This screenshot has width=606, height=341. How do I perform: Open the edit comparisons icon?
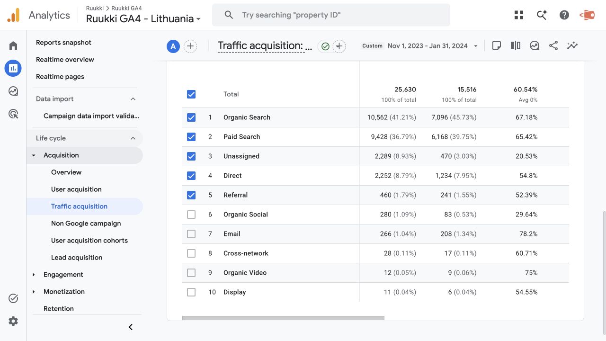coord(516,45)
